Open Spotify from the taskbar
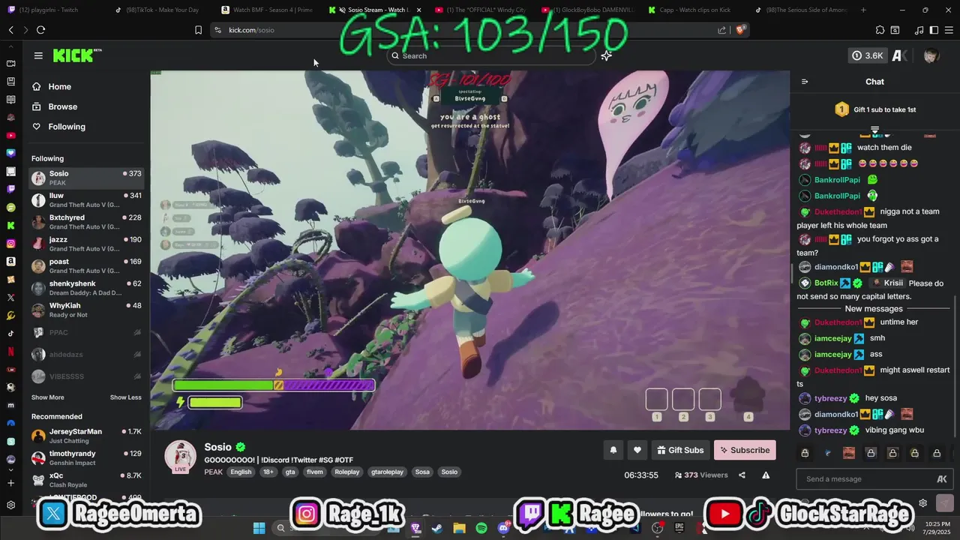This screenshot has height=540, width=960. pyautogui.click(x=481, y=528)
